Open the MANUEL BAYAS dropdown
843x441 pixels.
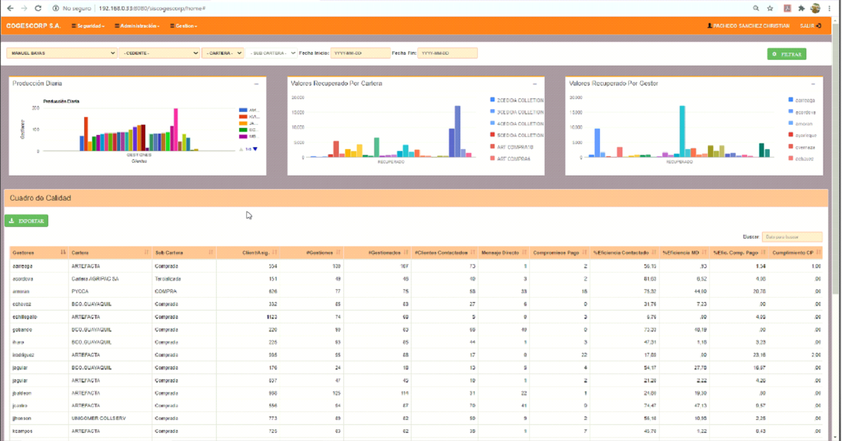click(61, 53)
